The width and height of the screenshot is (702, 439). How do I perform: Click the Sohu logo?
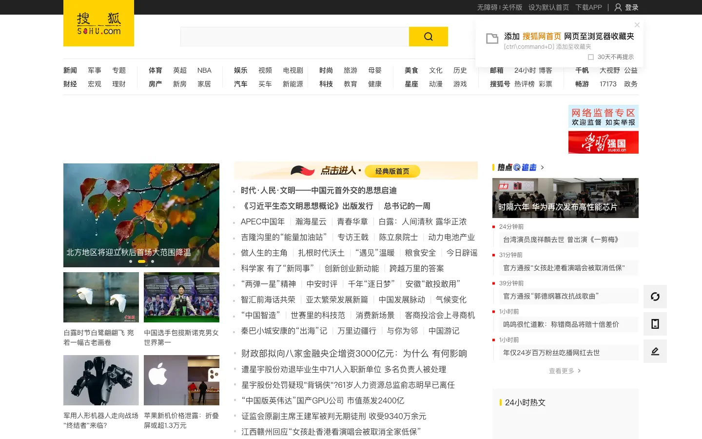click(x=98, y=23)
